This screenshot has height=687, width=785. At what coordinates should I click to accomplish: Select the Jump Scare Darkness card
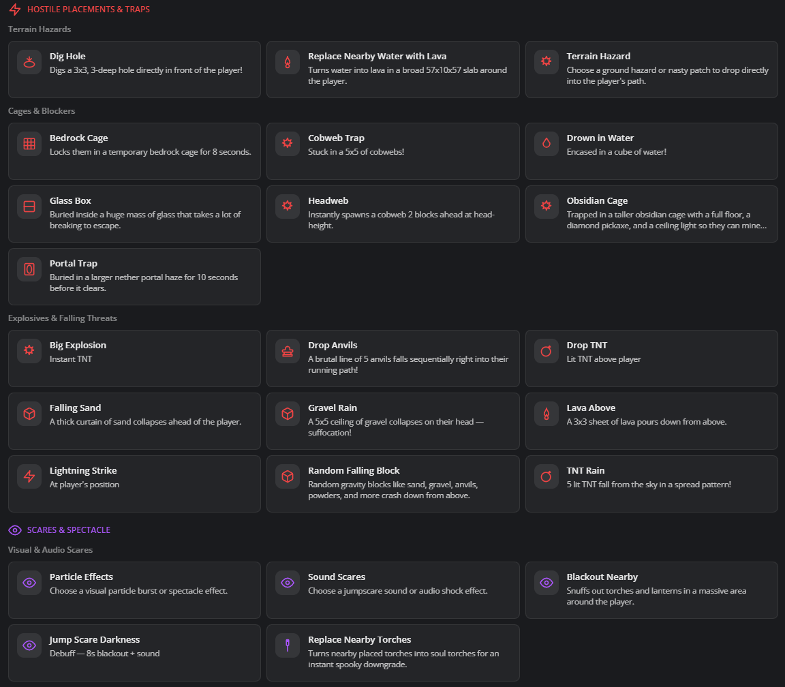pyautogui.click(x=135, y=653)
